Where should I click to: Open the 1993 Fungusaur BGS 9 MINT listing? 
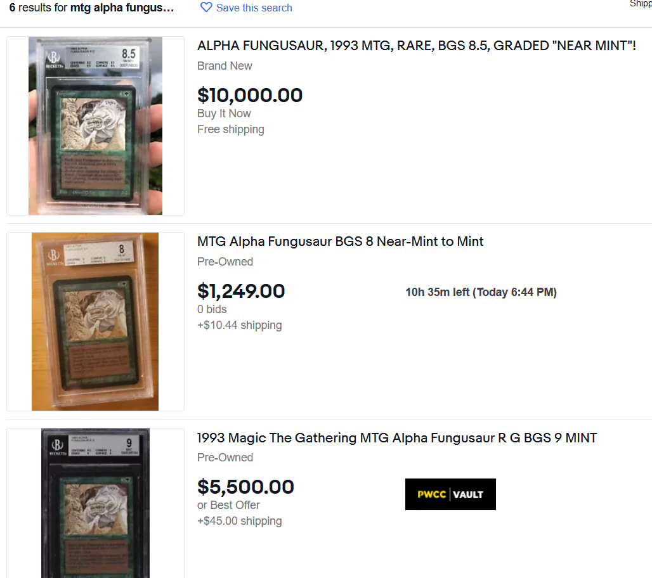click(x=397, y=437)
